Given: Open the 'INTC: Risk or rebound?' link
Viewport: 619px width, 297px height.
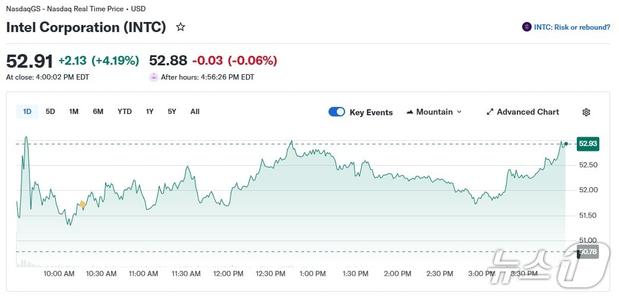Looking at the screenshot, I should tap(572, 27).
